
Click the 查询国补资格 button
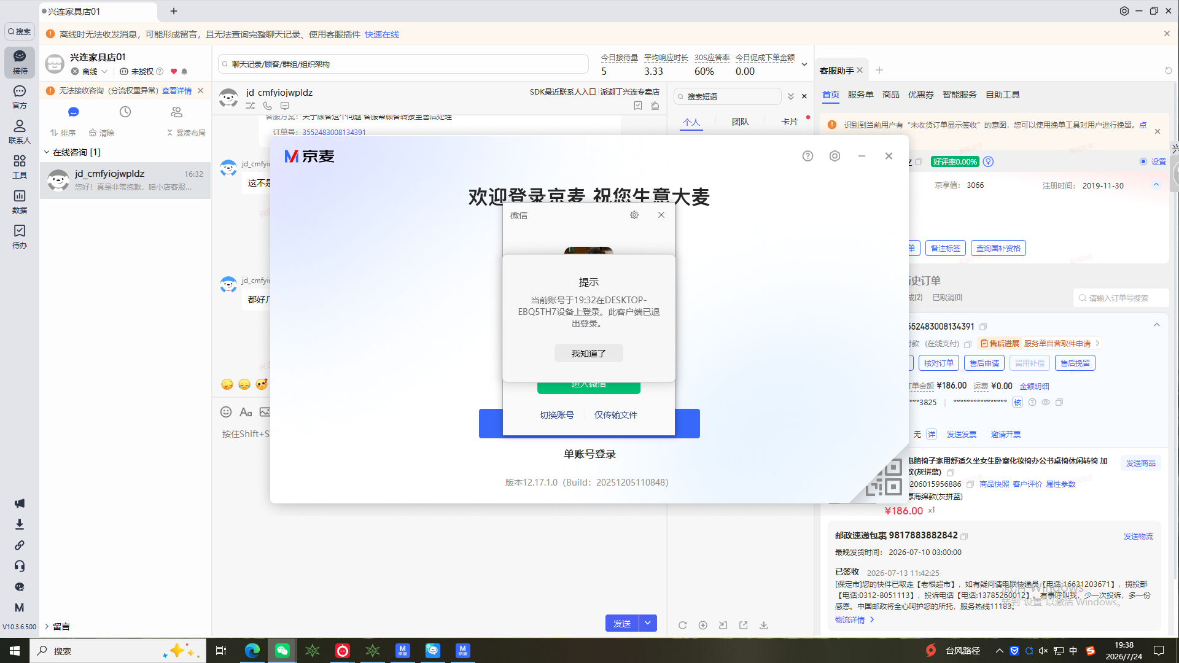(x=998, y=248)
